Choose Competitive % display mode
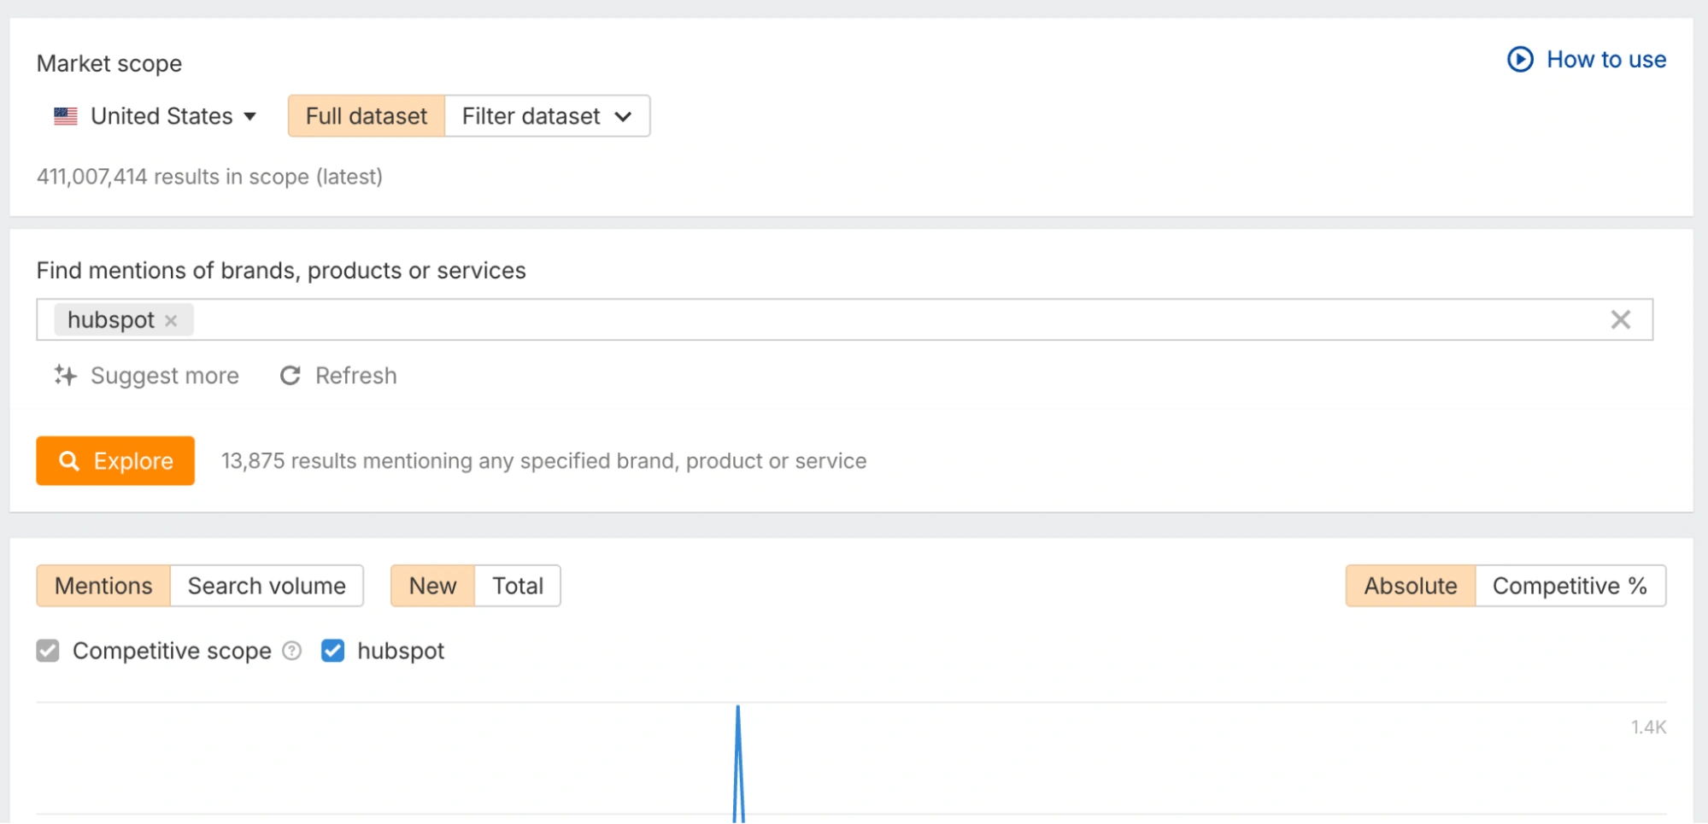The width and height of the screenshot is (1708, 824). pos(1570,586)
